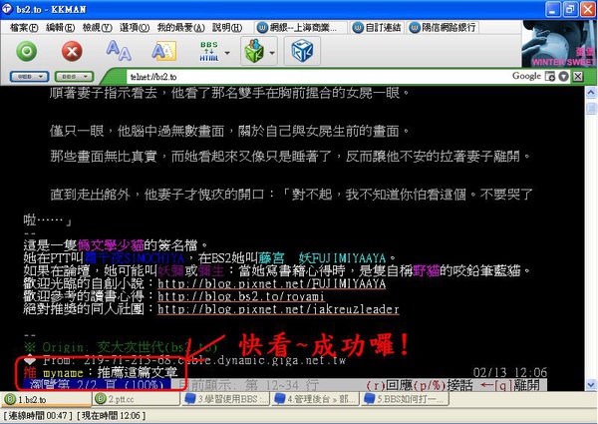Switch to the 2.ptt.cc tab
Screen dimensions: 598x424
point(137,400)
